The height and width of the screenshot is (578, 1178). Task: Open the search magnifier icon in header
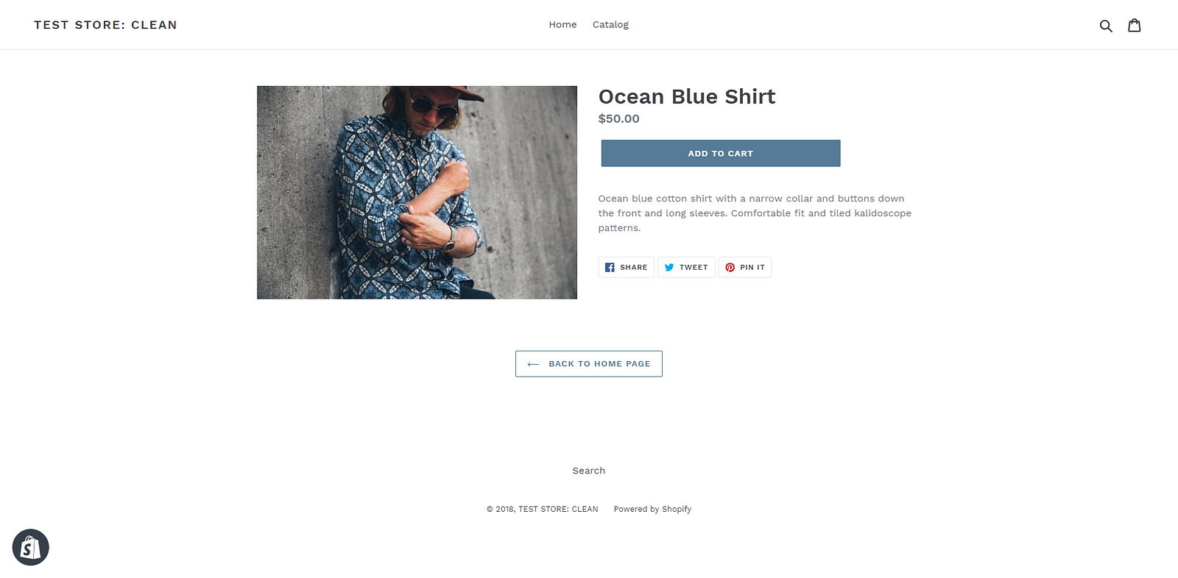[x=1106, y=26]
